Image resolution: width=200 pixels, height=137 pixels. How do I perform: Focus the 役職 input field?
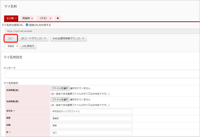[91, 126]
